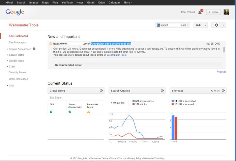Screen dimensions: 236x161
Task: Click the red clicks legend square
Action: coord(134,104)
